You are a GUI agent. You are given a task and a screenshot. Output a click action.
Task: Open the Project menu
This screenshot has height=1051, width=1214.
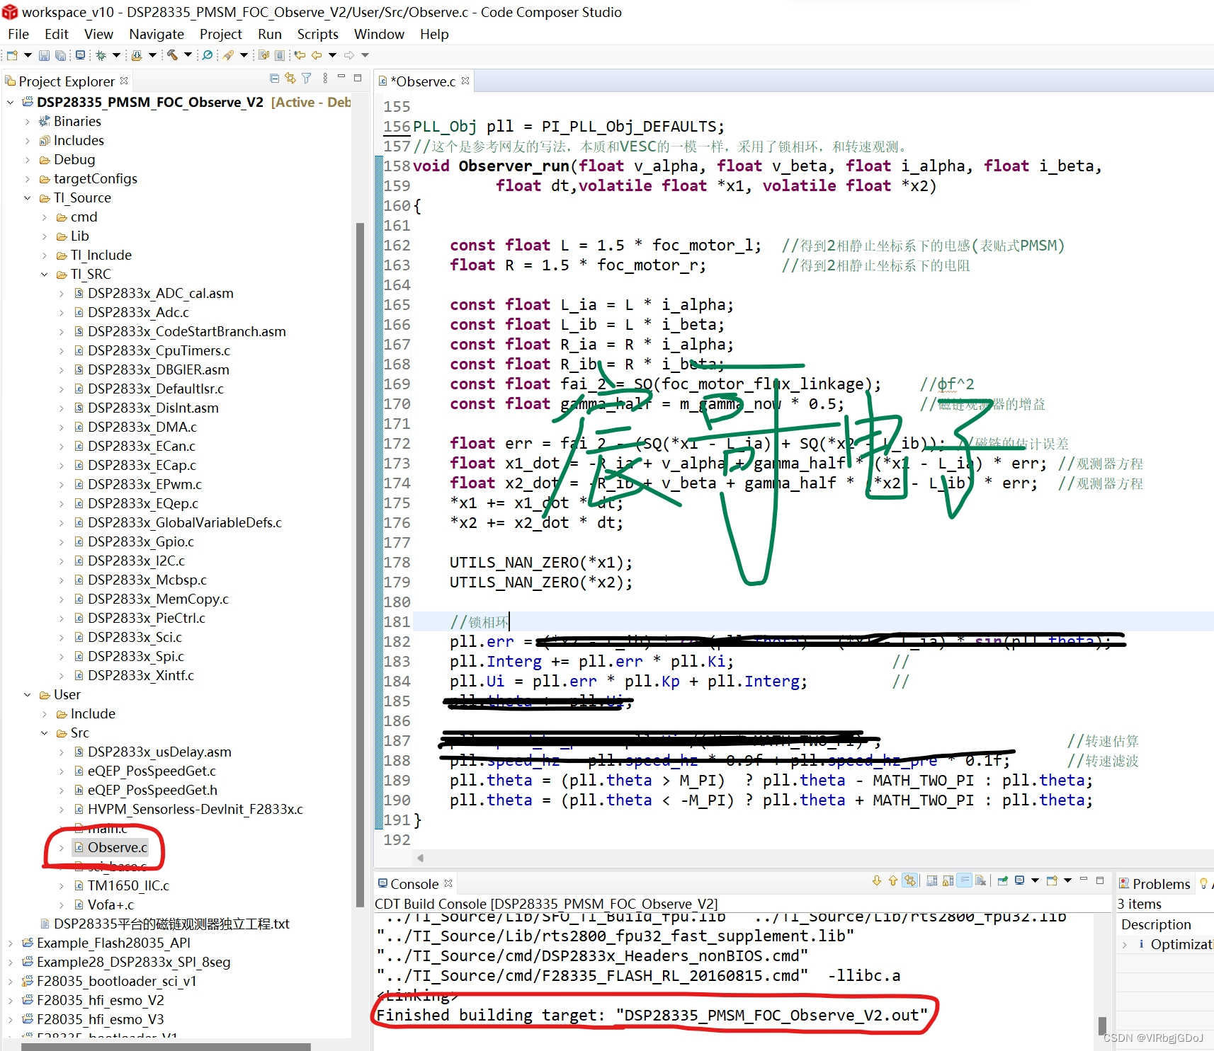(x=221, y=34)
